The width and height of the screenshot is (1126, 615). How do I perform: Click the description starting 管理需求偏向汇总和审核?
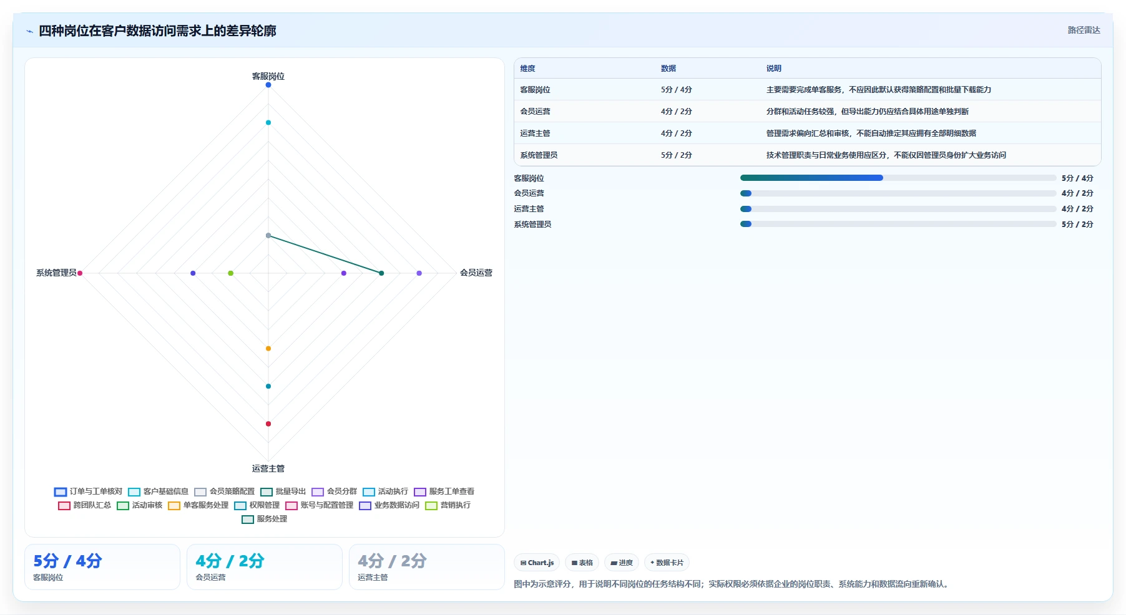[x=871, y=133]
